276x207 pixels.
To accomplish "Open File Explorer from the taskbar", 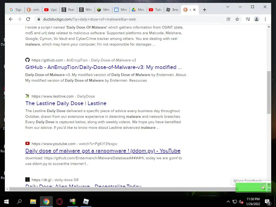I will [x=33, y=202].
